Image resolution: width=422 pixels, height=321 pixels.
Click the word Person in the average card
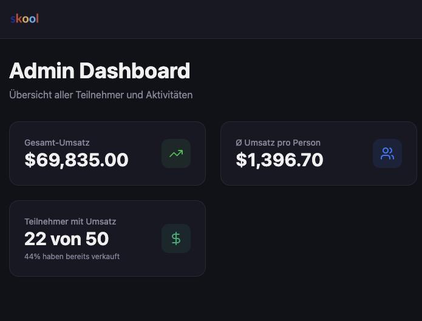click(x=307, y=143)
